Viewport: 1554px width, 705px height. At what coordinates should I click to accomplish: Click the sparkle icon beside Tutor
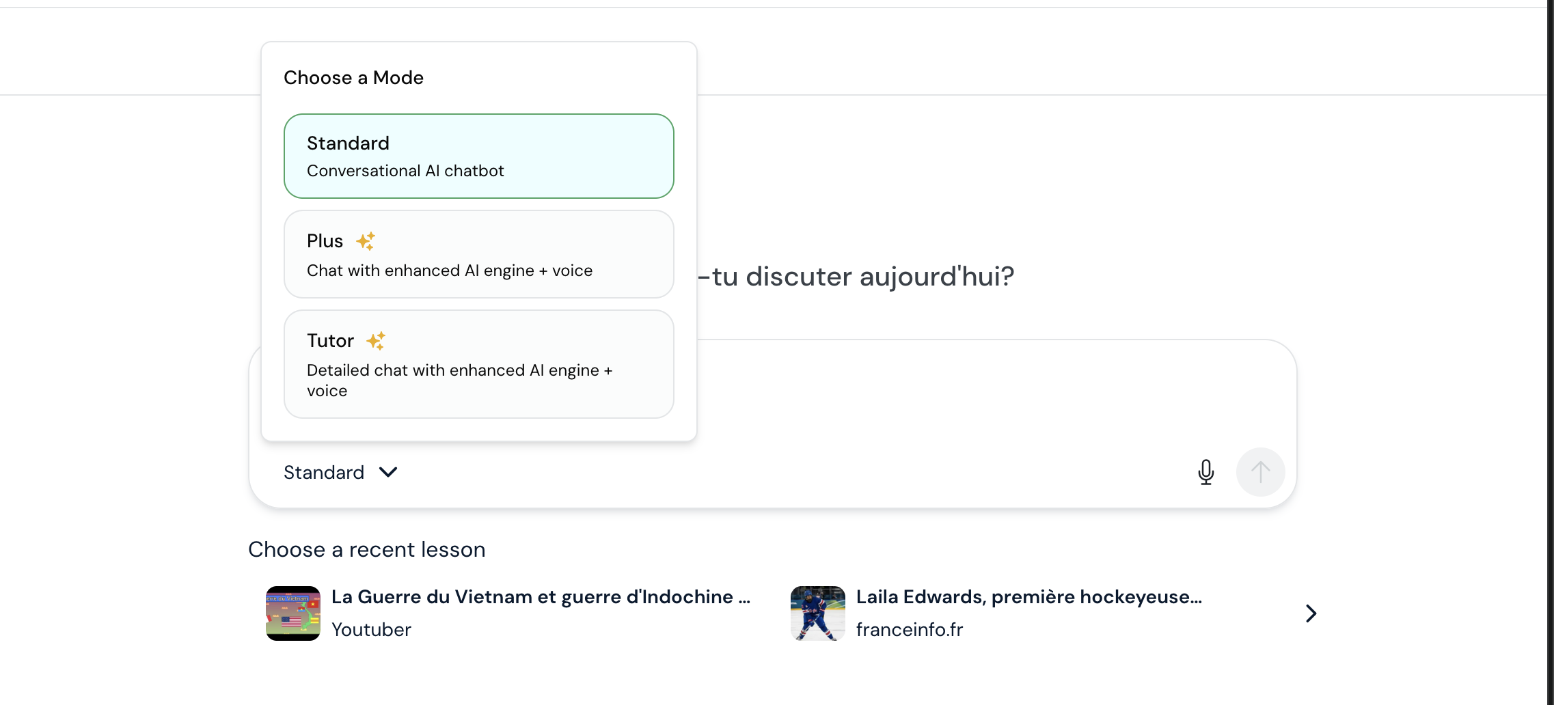pos(376,340)
